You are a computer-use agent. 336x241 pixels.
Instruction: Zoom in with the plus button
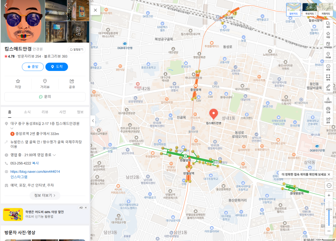[x=329, y=195]
